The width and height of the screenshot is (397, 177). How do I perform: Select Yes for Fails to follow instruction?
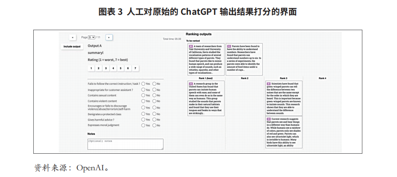(x=143, y=84)
